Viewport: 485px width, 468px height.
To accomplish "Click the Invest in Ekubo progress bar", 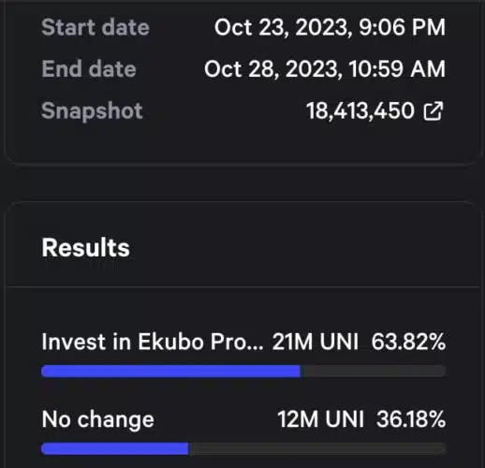I will (x=243, y=371).
